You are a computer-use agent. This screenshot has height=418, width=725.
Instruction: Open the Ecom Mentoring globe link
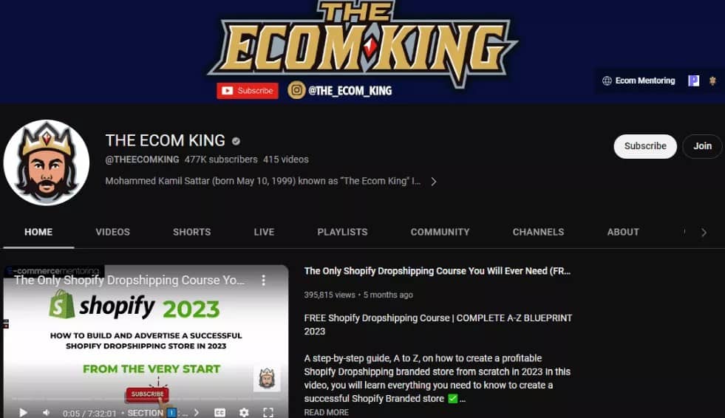(x=639, y=80)
